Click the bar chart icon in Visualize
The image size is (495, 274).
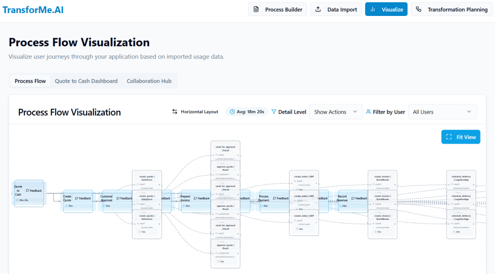point(373,10)
